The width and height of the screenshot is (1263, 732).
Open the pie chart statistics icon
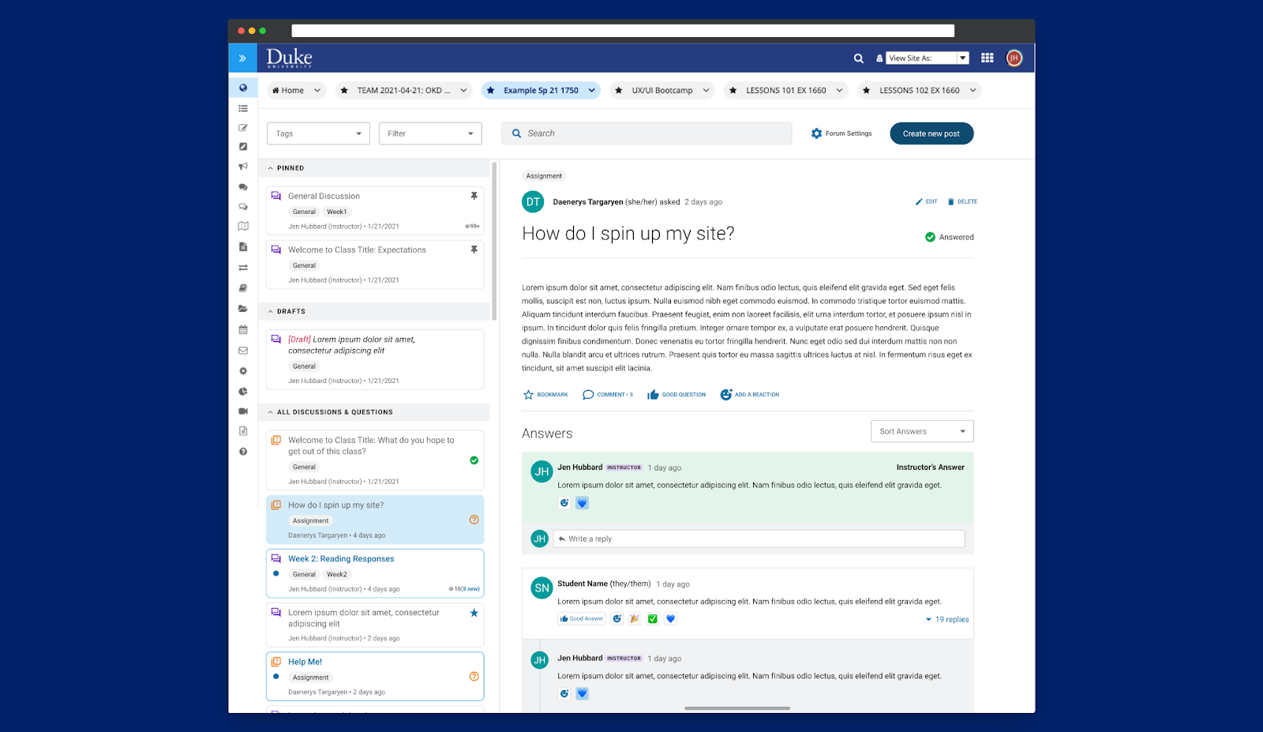(x=243, y=391)
